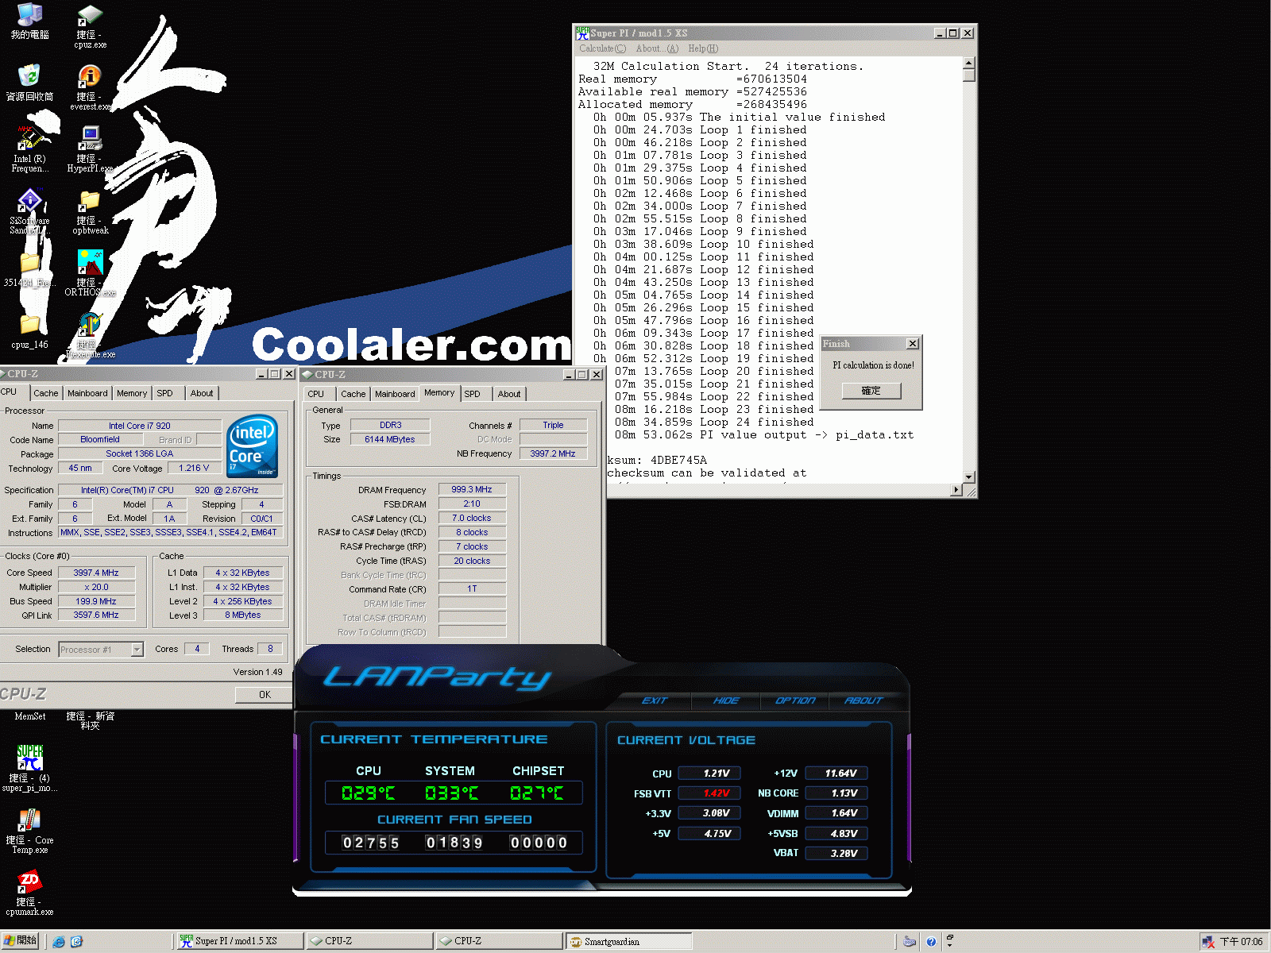Image resolution: width=1271 pixels, height=953 pixels.
Task: Click OPTION in LANParty Smartguardian
Action: point(795,700)
